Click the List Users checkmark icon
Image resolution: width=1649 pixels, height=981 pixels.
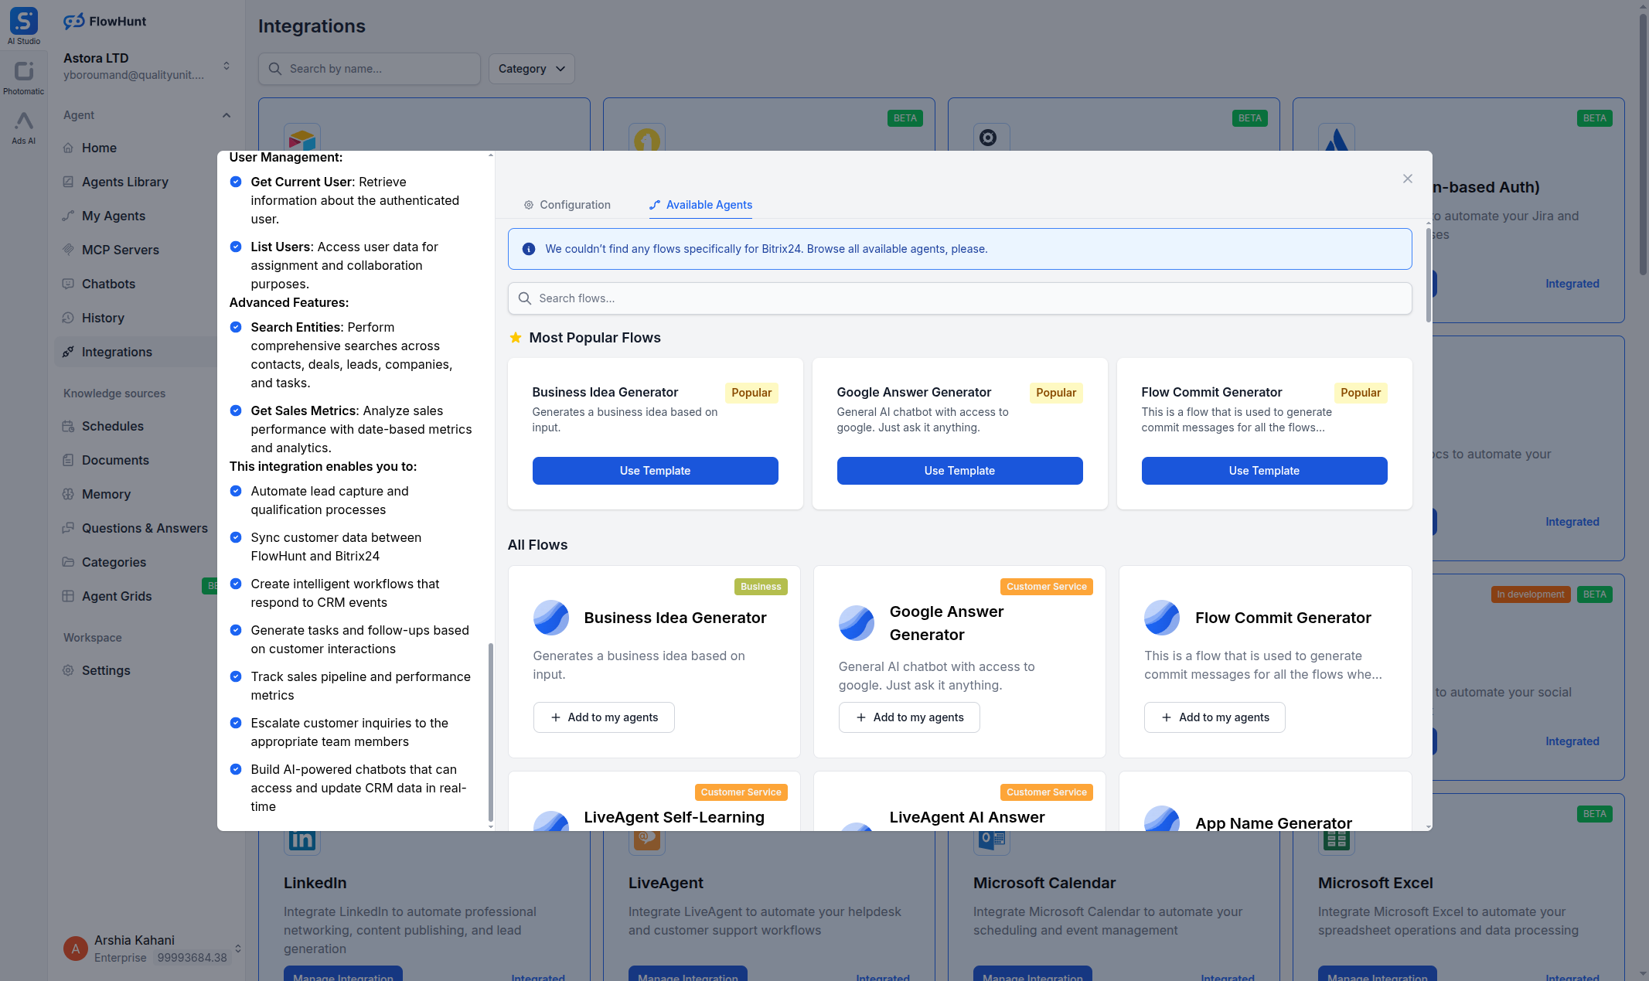coord(236,247)
